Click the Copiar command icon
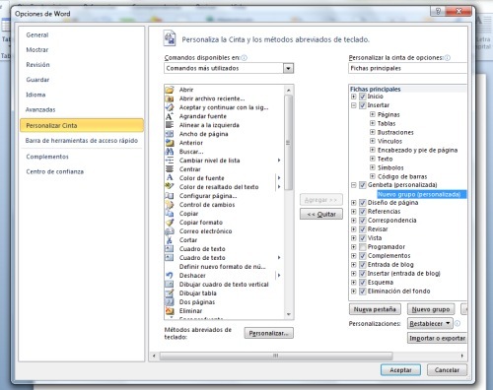 click(x=170, y=214)
